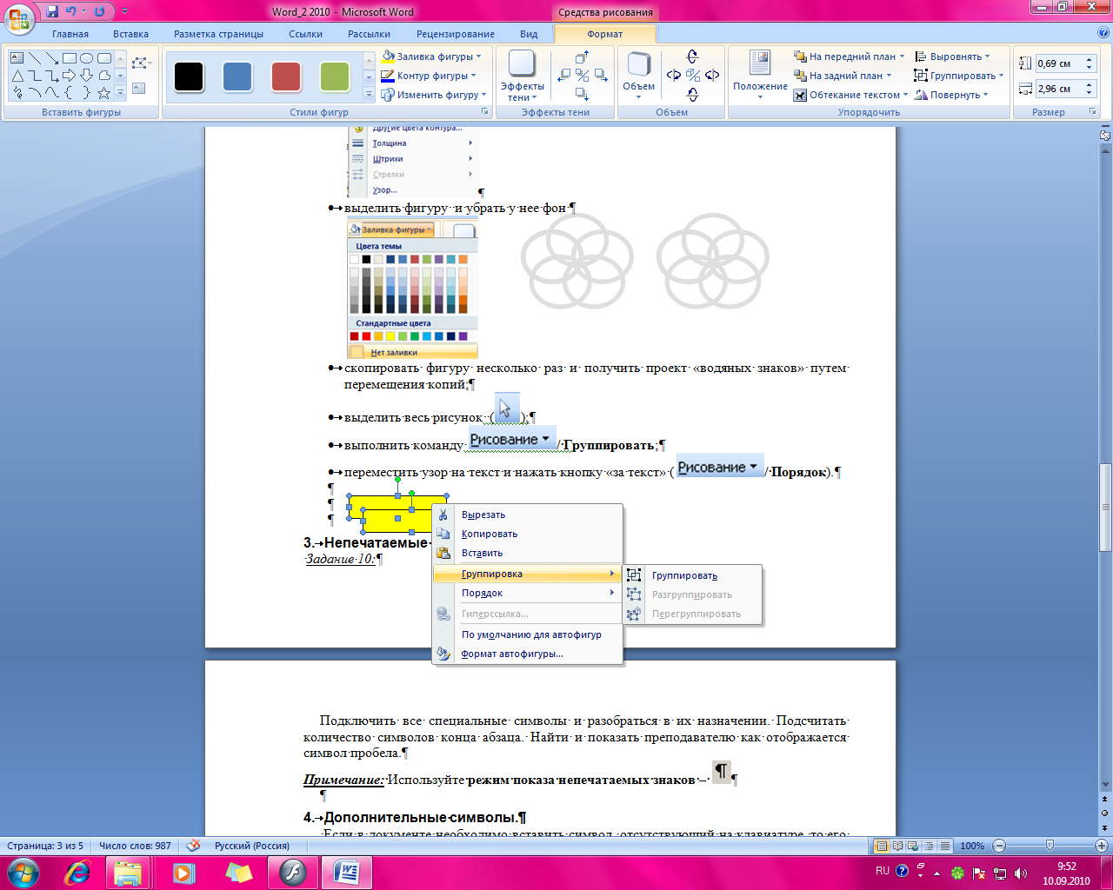1113x890 pixels.
Task: Select the arrow line shape
Action: tap(52, 58)
